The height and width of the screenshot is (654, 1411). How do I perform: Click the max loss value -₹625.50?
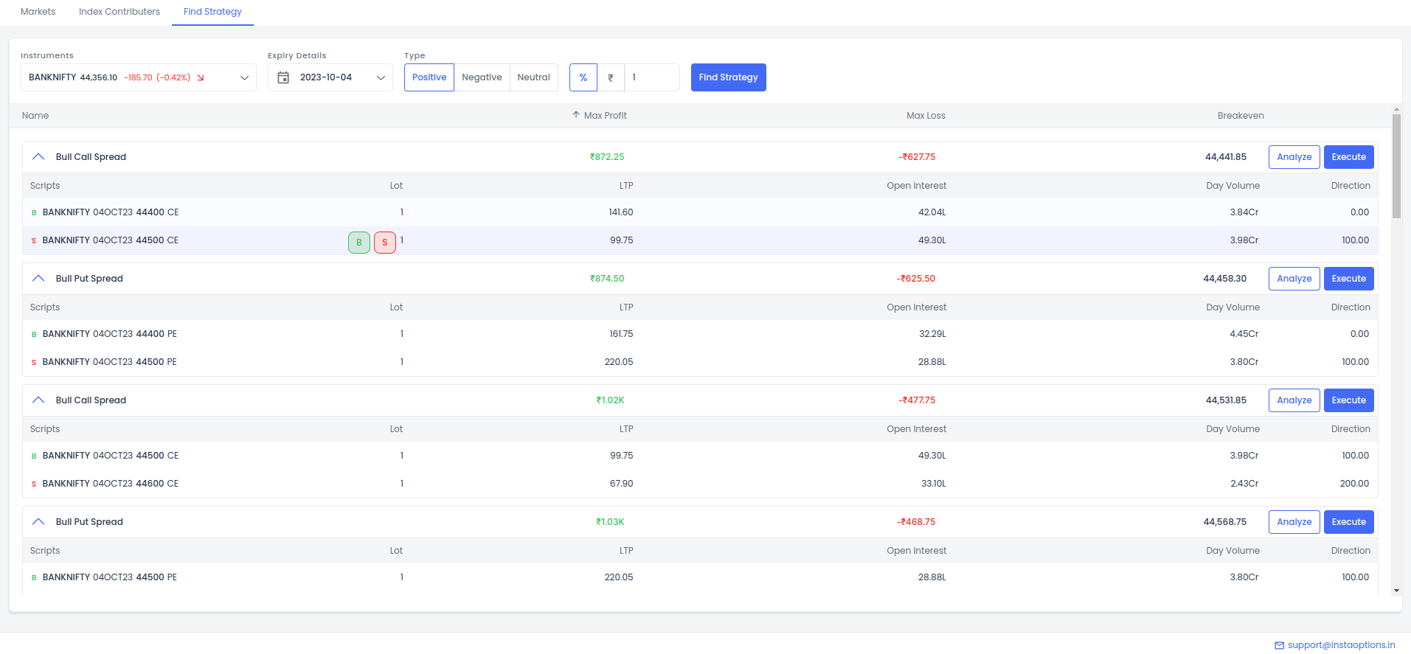pos(916,279)
